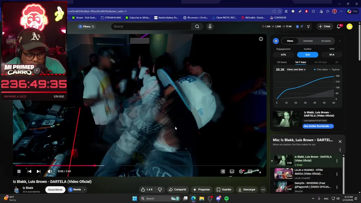Close the Mix playlist panel
Screen dimensions: 361x203
(x=340, y=142)
